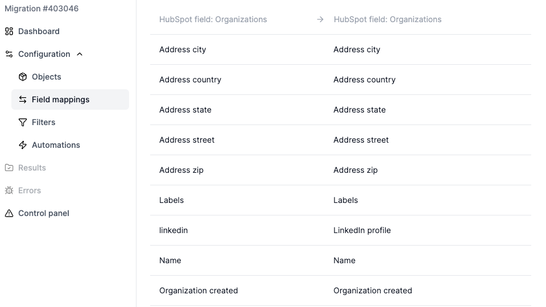Click the Dashboard grid icon

(9, 31)
